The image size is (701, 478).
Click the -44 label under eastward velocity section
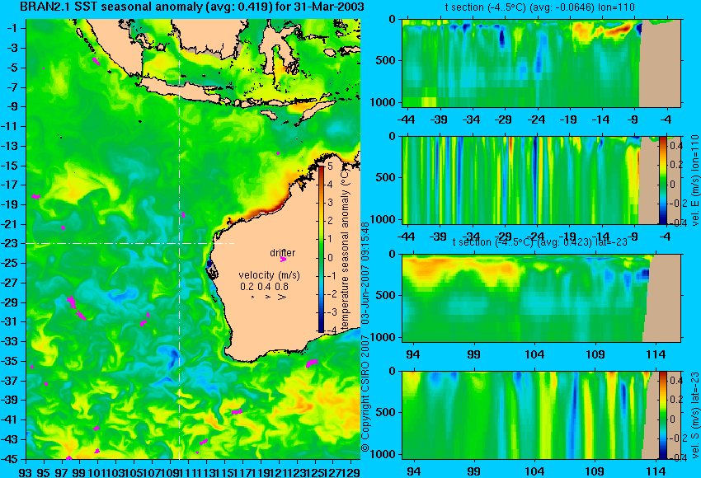[406, 237]
